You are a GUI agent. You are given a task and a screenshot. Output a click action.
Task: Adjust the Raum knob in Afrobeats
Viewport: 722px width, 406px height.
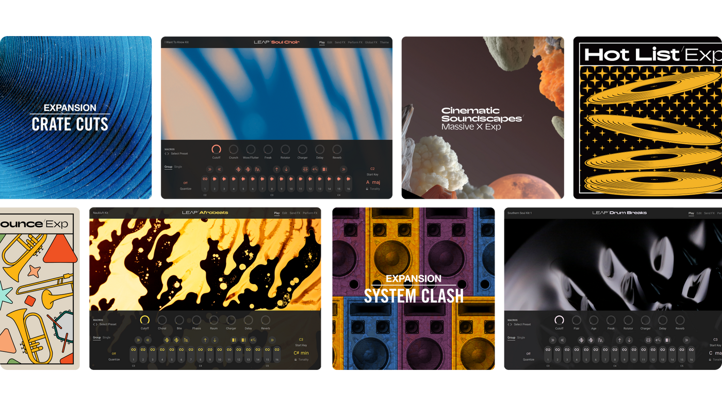pyautogui.click(x=214, y=320)
